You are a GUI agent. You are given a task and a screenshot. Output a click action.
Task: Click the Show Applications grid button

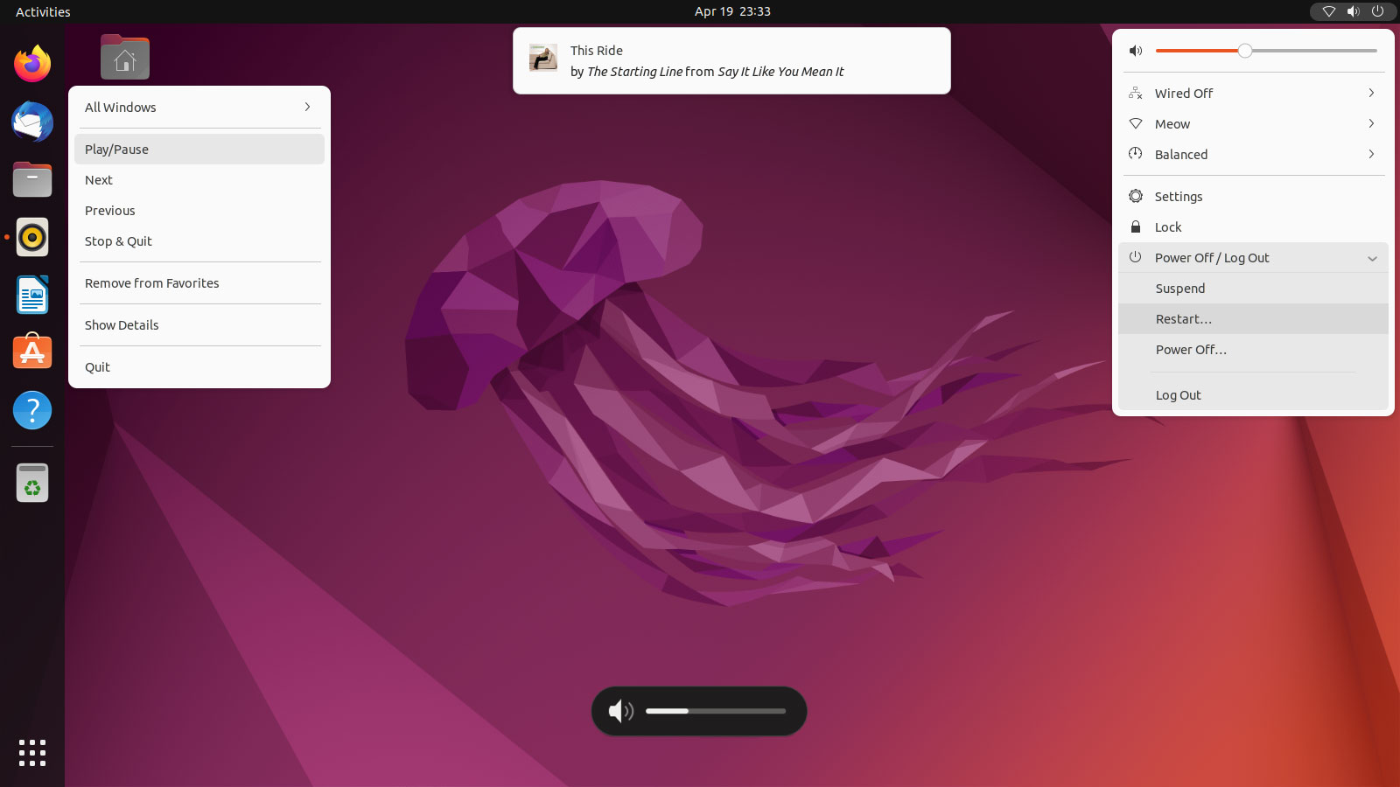click(x=31, y=752)
